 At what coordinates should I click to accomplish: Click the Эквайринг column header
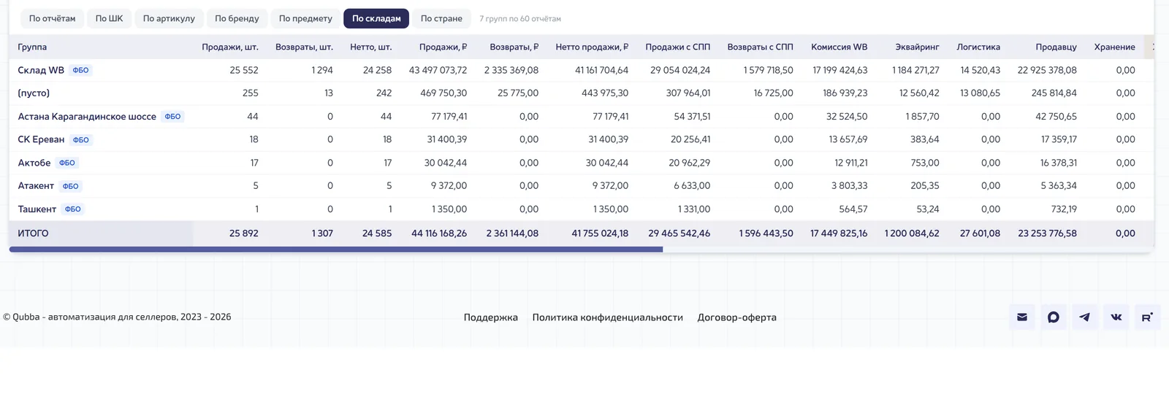tap(918, 47)
